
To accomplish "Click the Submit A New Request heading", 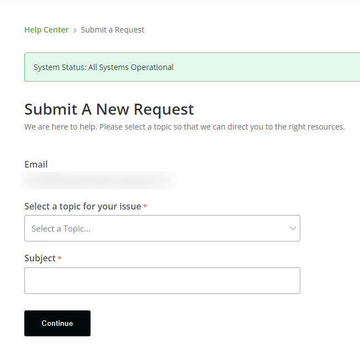I will (x=109, y=109).
